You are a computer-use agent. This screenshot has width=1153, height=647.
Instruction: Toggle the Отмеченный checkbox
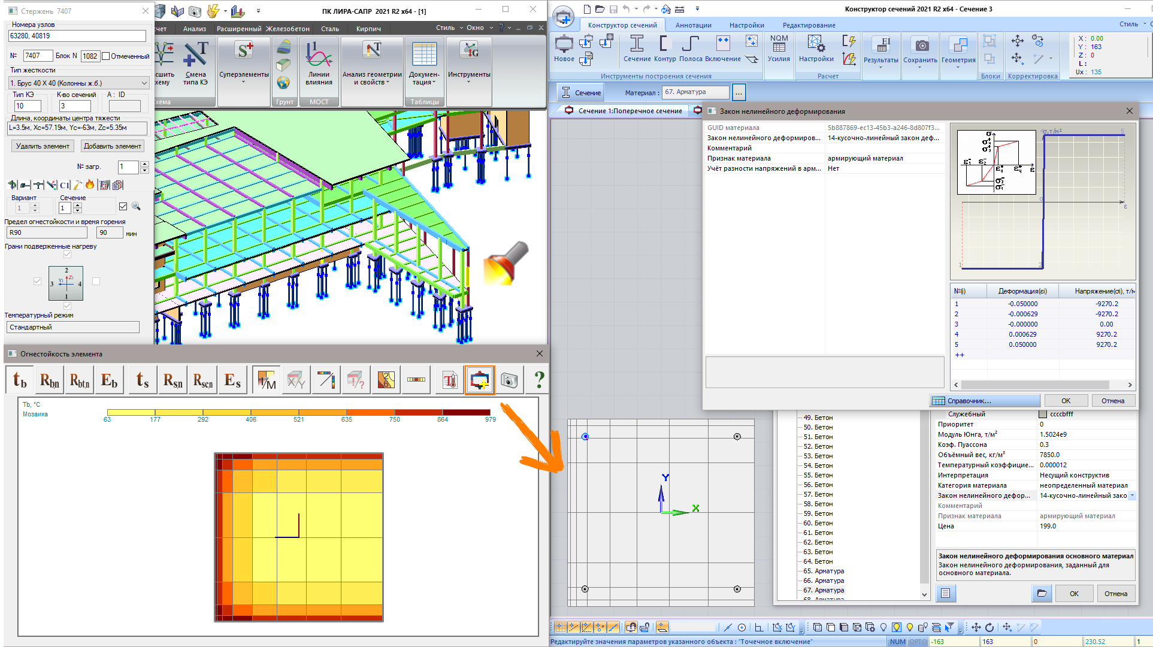click(106, 56)
